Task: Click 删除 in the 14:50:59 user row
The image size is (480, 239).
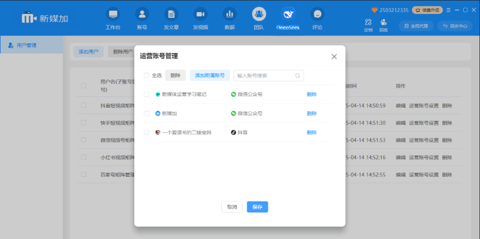Action: tap(447, 106)
